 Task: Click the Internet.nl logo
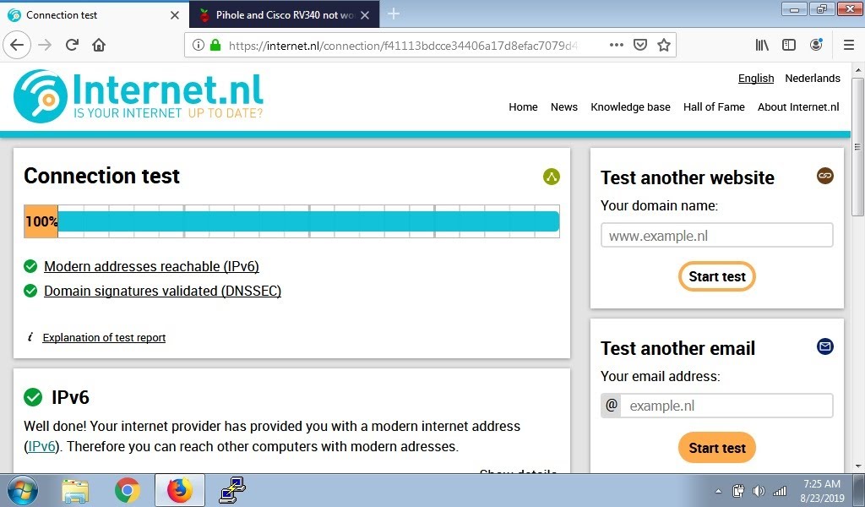coord(139,95)
